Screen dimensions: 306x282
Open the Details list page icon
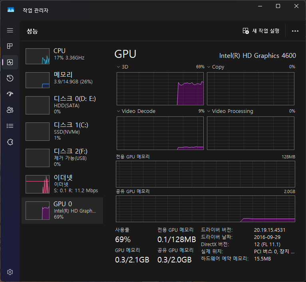pyautogui.click(x=10, y=126)
